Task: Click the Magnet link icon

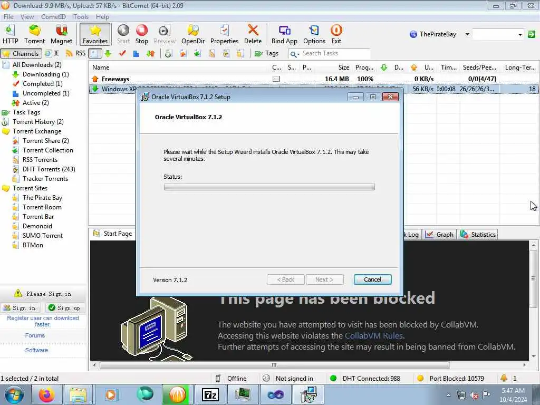Action: pos(61,34)
